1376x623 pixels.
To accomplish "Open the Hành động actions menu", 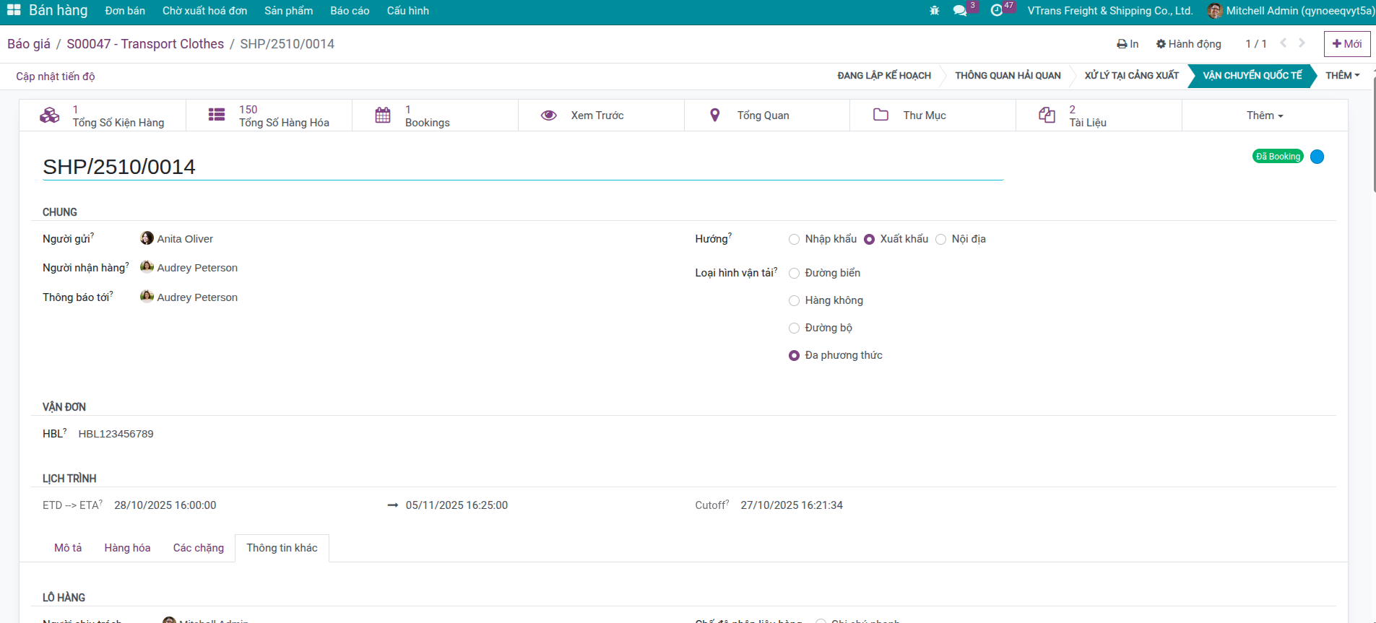I will (1189, 44).
